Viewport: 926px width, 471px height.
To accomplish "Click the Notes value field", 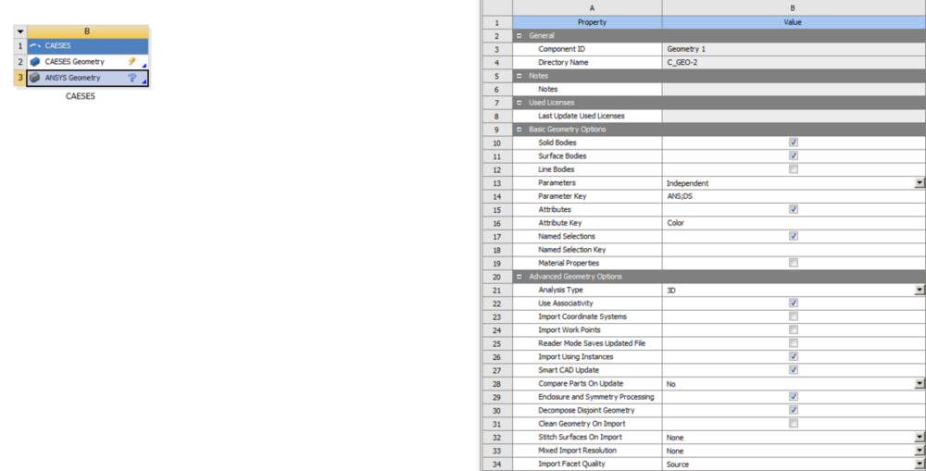I will [x=794, y=89].
